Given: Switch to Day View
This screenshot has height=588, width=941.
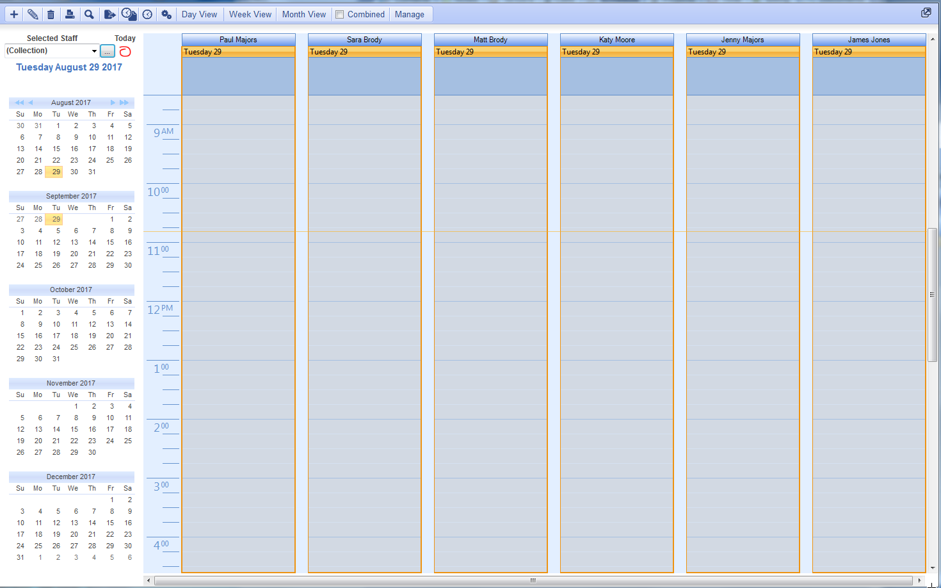Looking at the screenshot, I should pyautogui.click(x=199, y=14).
